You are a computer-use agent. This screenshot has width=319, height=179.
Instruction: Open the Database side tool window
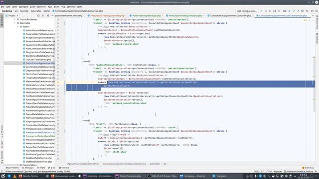tap(317, 38)
